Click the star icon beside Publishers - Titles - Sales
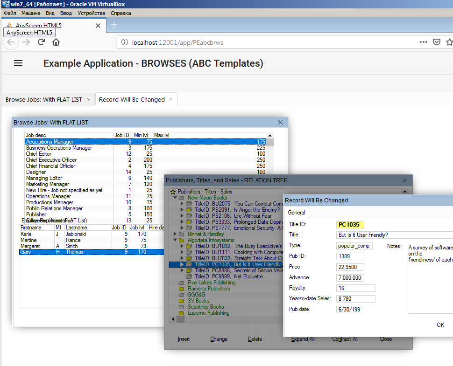Viewport: 453px width, 366px height. tap(173, 192)
